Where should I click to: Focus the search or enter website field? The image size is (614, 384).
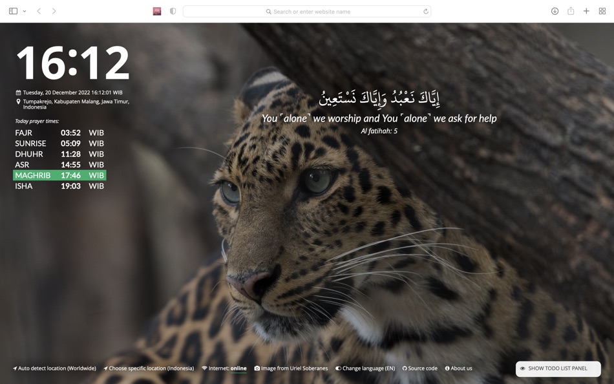click(307, 12)
